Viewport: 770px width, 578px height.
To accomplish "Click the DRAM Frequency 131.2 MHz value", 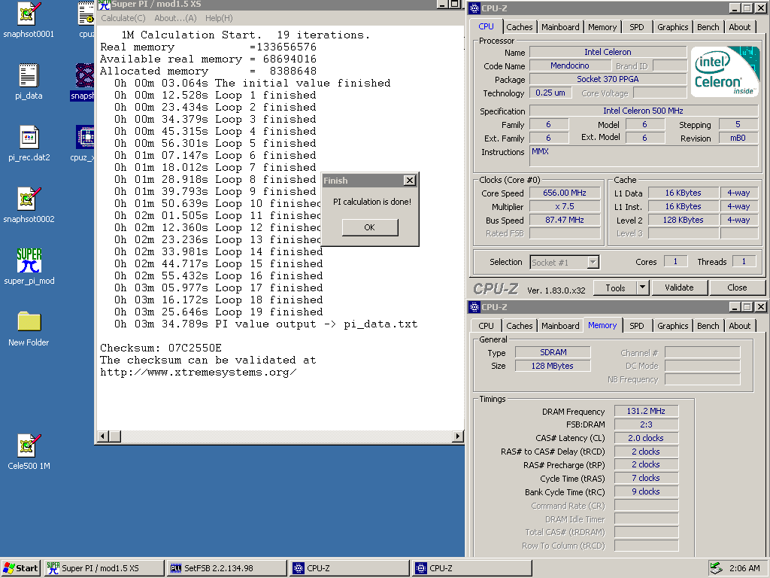I will 646,411.
